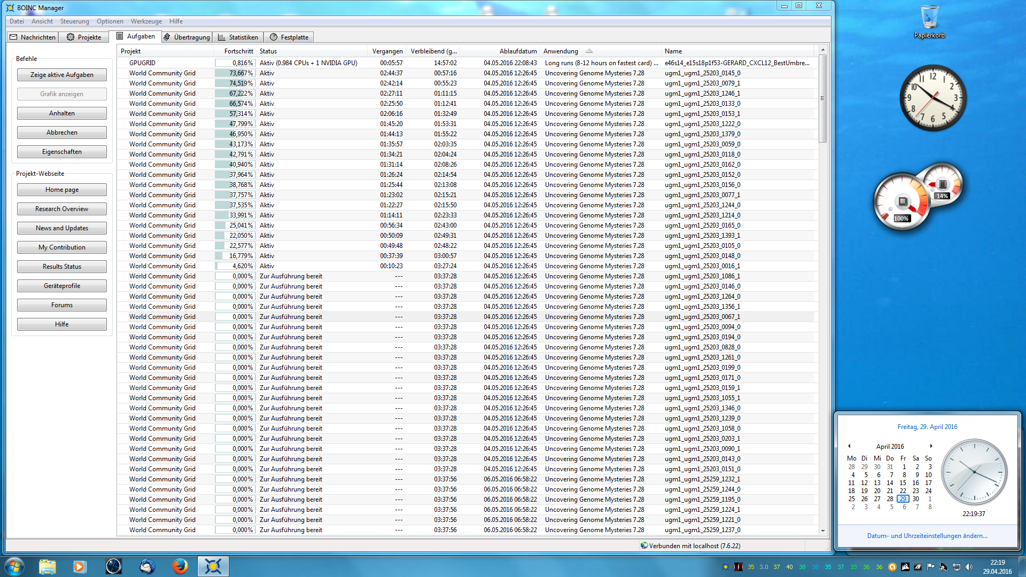Screen dimensions: 1026x577
Task: Click the 73,667% progress bar
Action: pyautogui.click(x=235, y=73)
